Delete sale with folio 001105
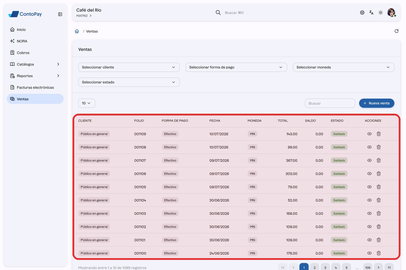406x270 pixels. tap(378, 187)
